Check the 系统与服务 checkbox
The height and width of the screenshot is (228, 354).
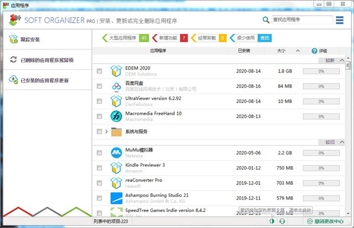(x=99, y=131)
